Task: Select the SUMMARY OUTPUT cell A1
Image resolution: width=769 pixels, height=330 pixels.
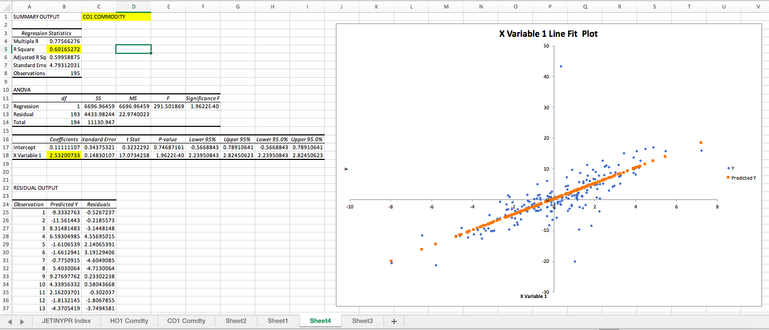Action: (29, 17)
